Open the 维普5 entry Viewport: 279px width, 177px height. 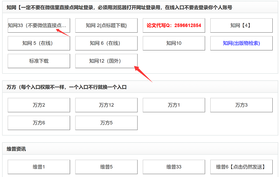pyautogui.click(x=106, y=167)
